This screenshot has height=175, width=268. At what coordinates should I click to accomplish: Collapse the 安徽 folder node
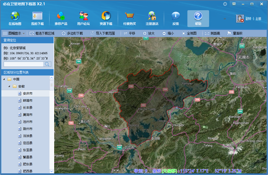click(9, 86)
